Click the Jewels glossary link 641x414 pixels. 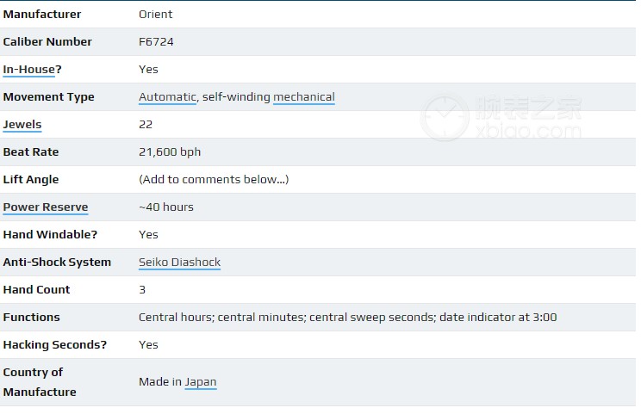coord(22,125)
